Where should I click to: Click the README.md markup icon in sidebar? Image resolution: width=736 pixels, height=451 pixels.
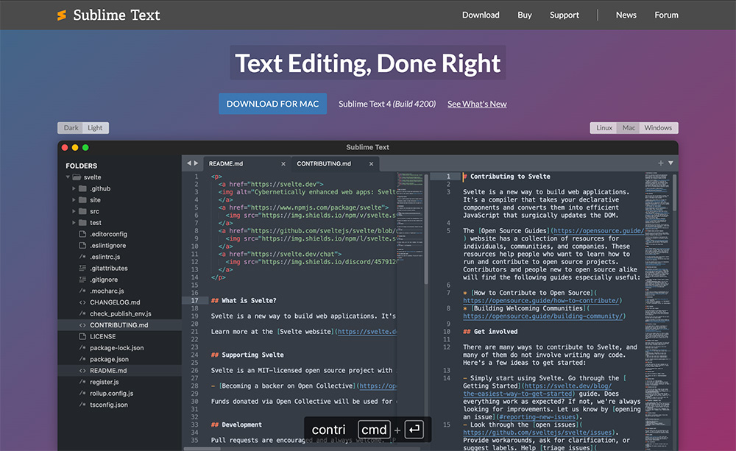[82, 370]
